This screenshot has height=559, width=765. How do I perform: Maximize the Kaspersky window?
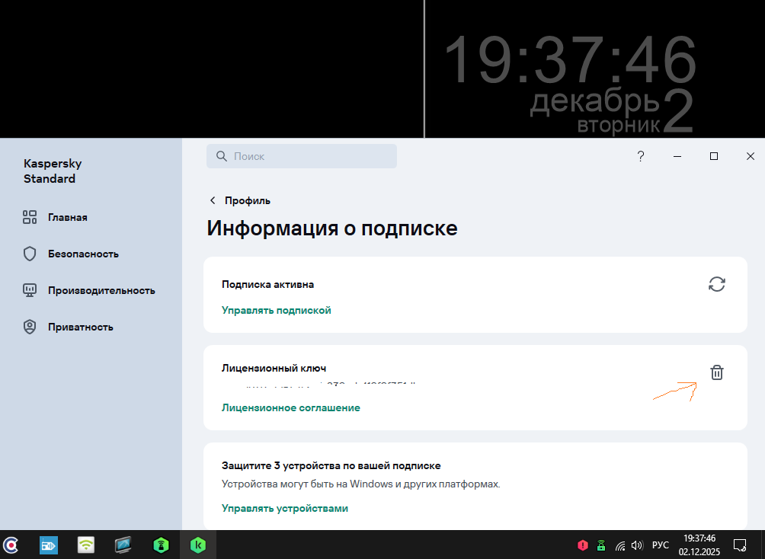pos(714,156)
